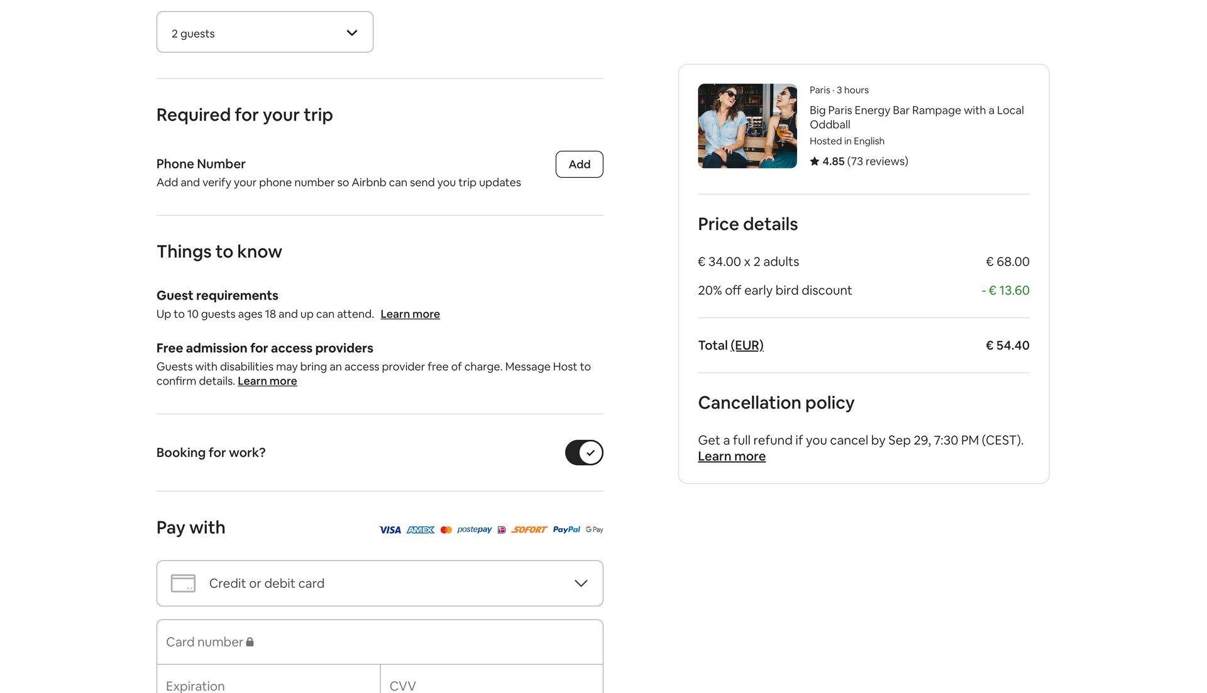The height and width of the screenshot is (693, 1207).
Task: Click the Paris experience thumbnail photo
Action: 747,126
